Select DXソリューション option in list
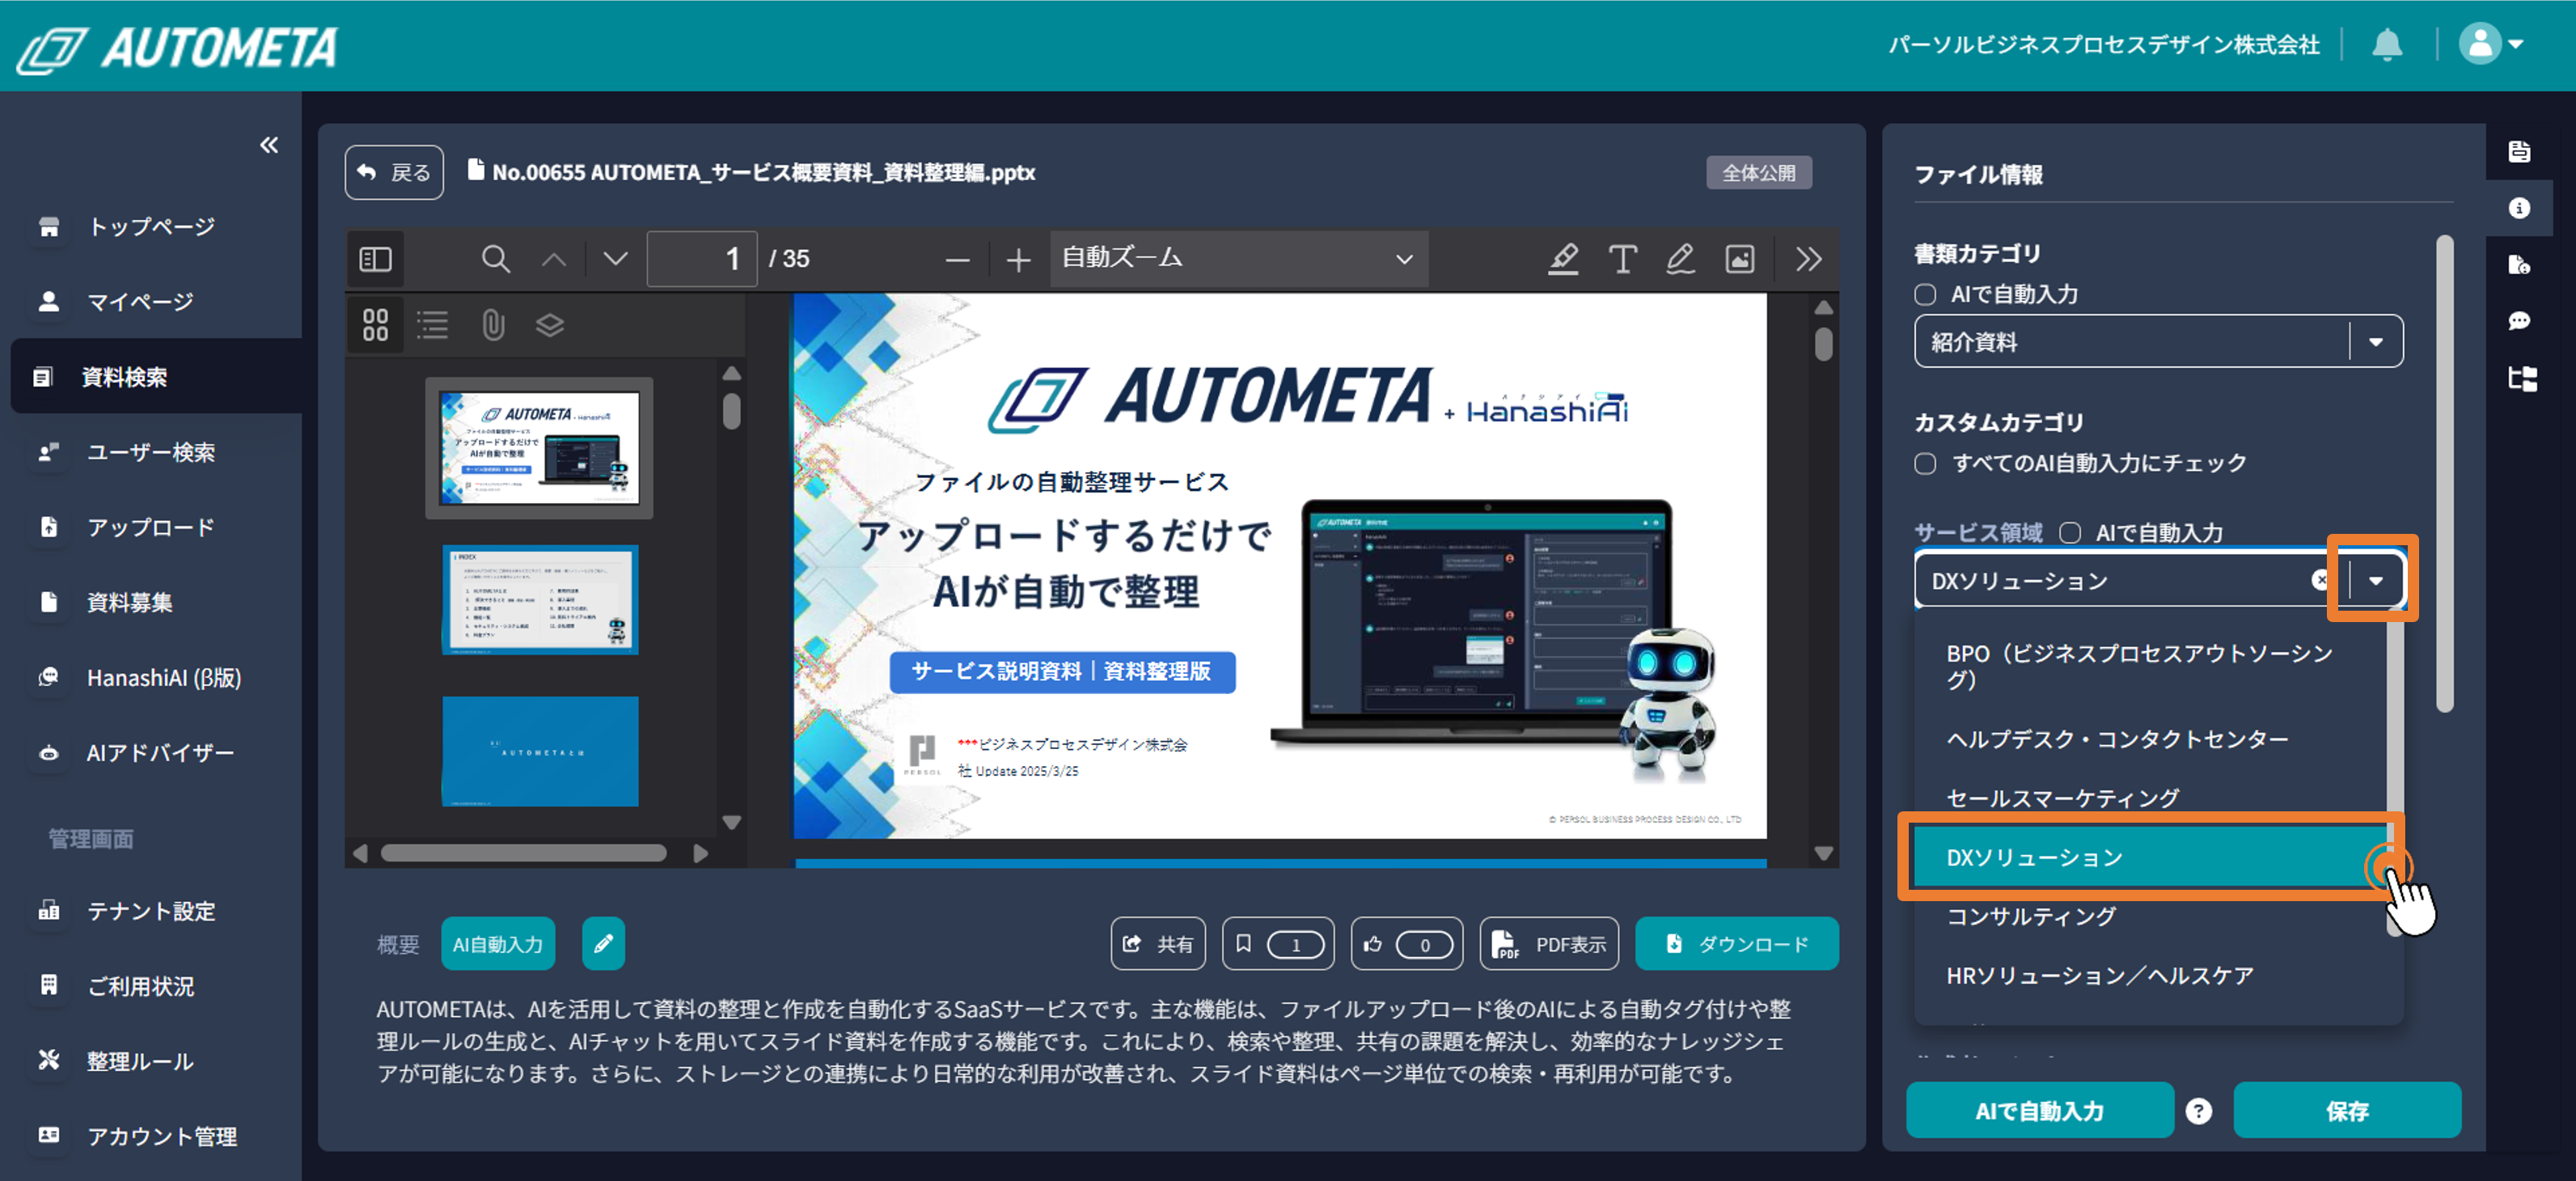This screenshot has height=1181, width=2576. (2150, 857)
